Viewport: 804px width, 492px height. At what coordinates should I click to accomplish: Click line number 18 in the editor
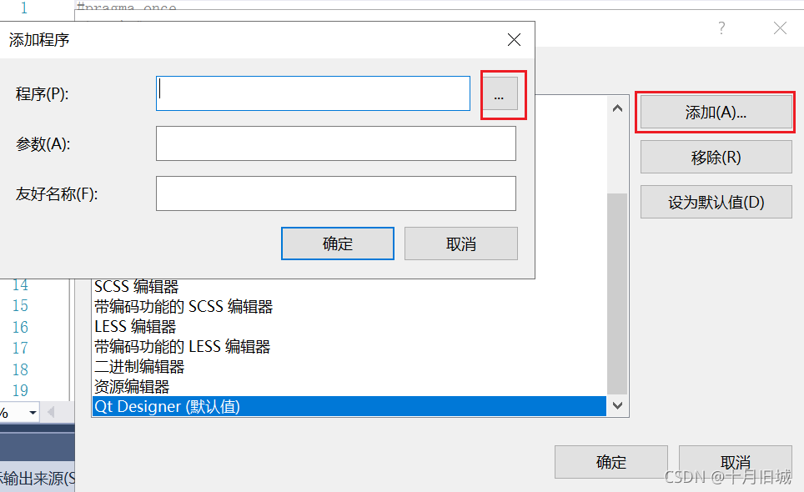[21, 369]
